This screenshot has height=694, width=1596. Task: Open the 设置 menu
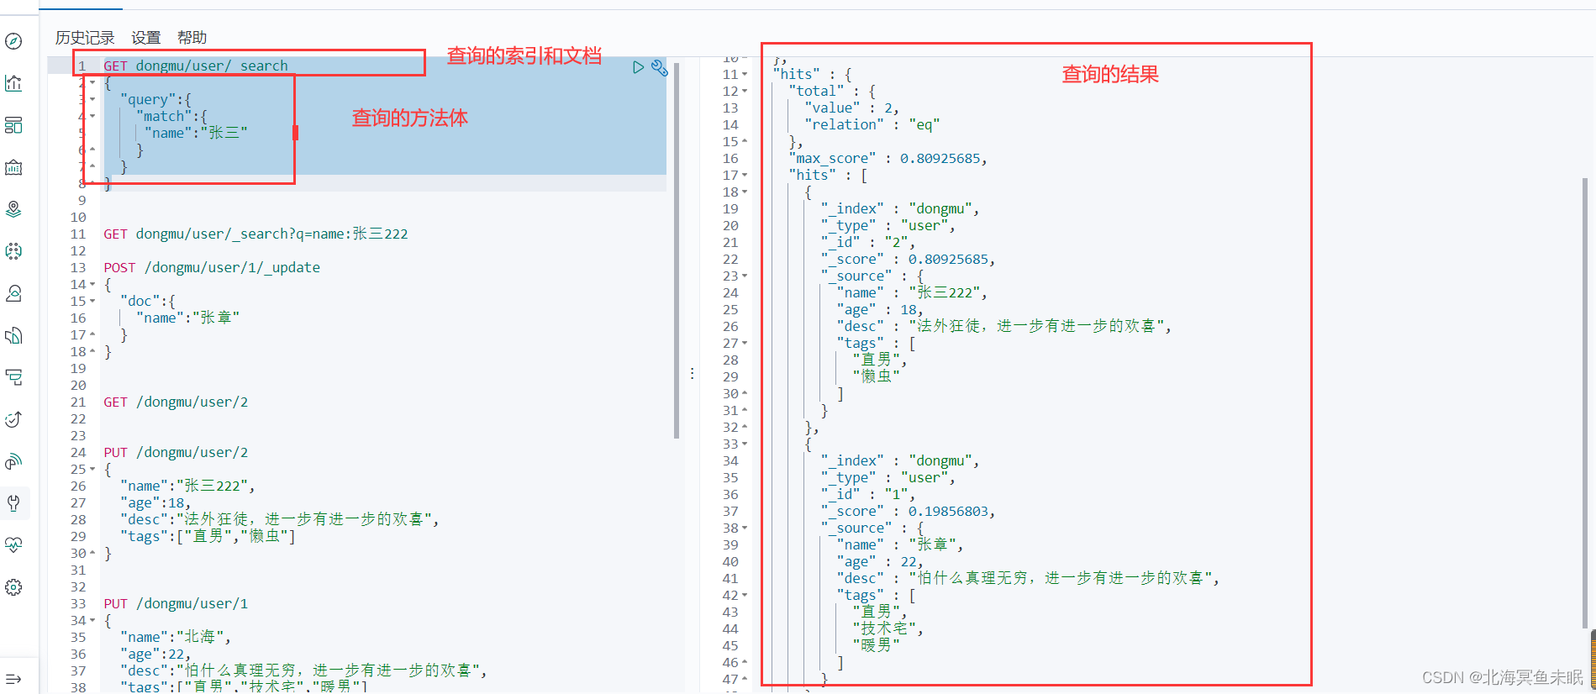point(145,38)
